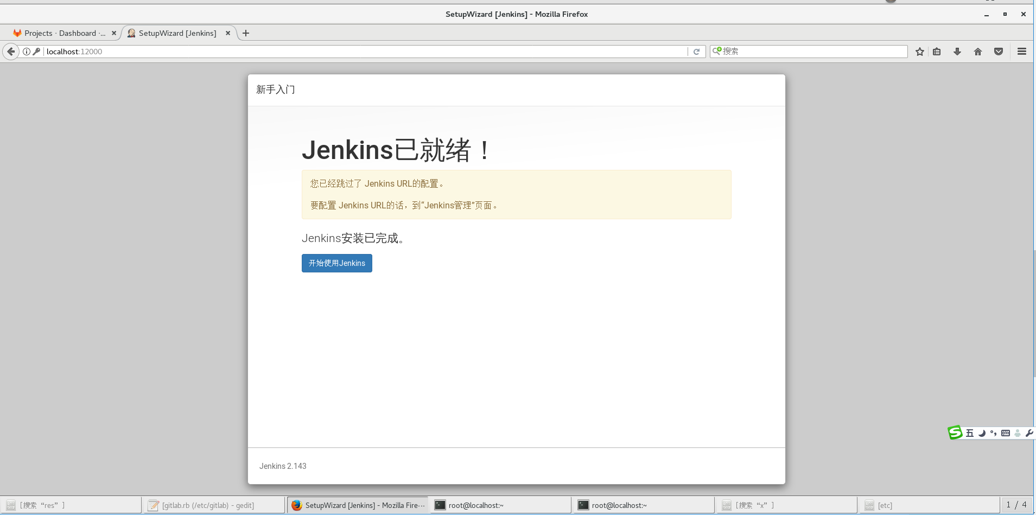This screenshot has width=1036, height=515.
Task: Close the Projects Dashboard GitLab tab
Action: click(114, 33)
